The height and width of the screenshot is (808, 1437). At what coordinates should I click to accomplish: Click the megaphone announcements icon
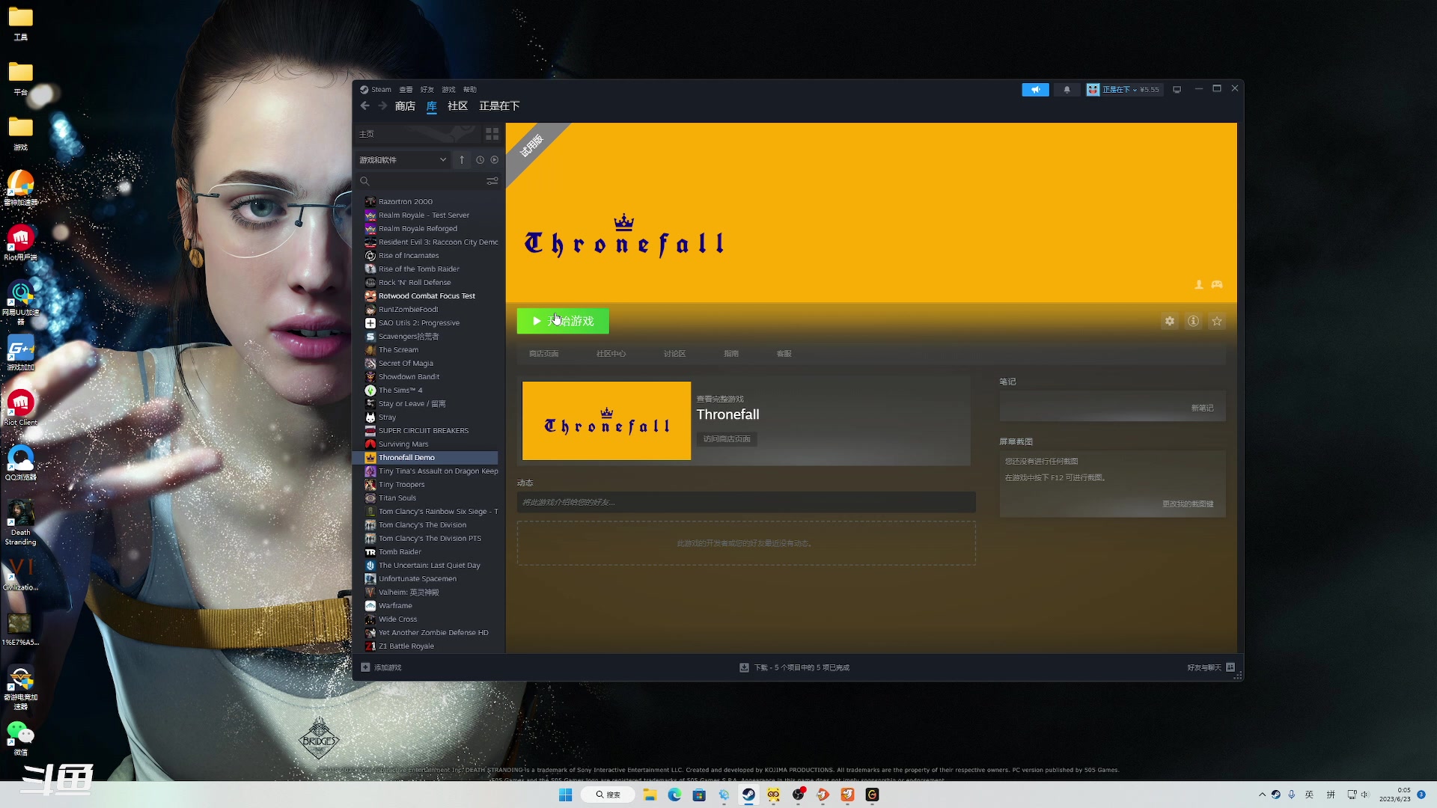coord(1035,90)
